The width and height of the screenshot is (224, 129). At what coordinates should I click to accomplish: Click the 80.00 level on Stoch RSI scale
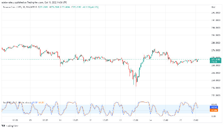pyautogui.click(x=213, y=104)
